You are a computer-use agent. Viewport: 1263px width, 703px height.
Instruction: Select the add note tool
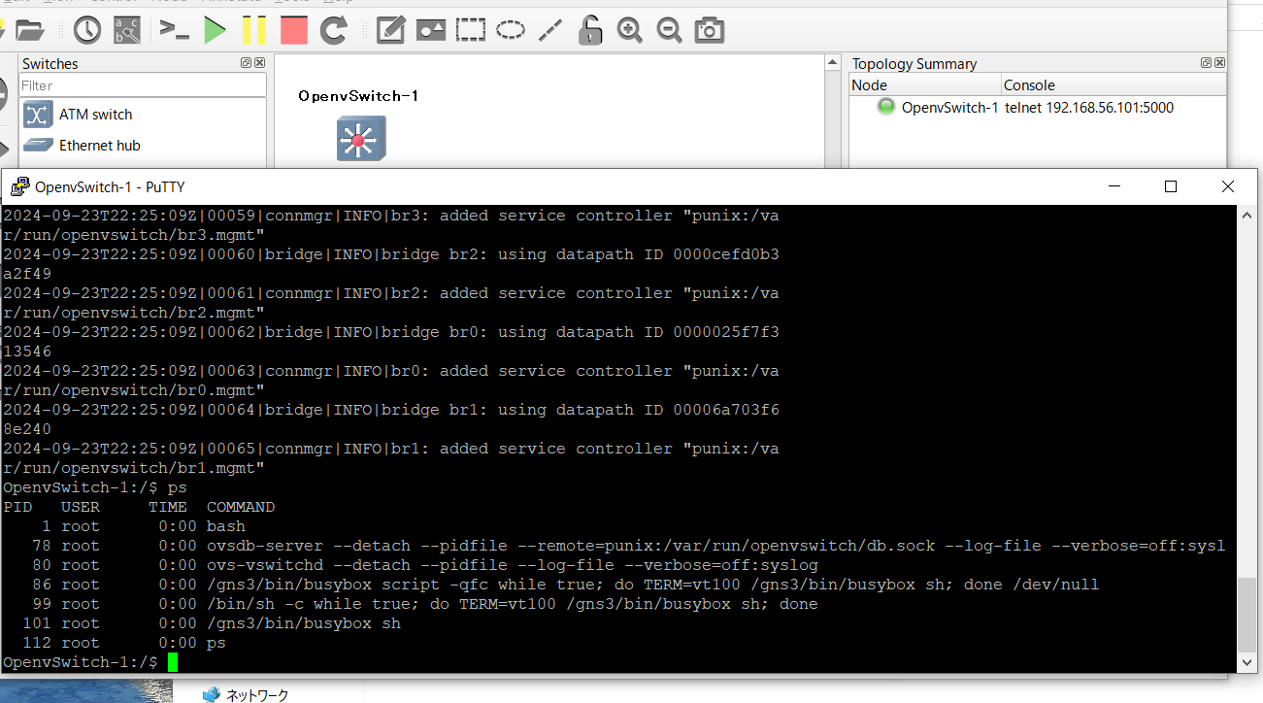point(390,31)
